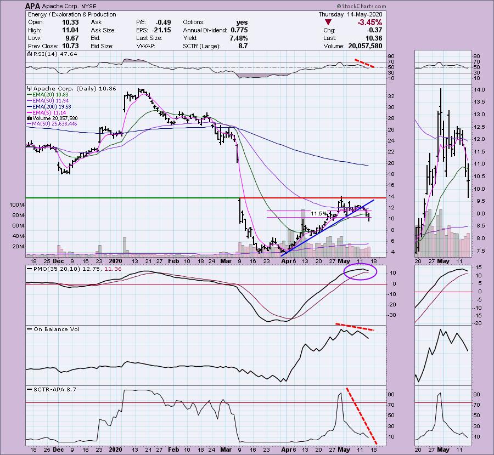The image size is (494, 455).
Task: Click the RSI(14) 47.64 indicator label
Action: [55, 54]
